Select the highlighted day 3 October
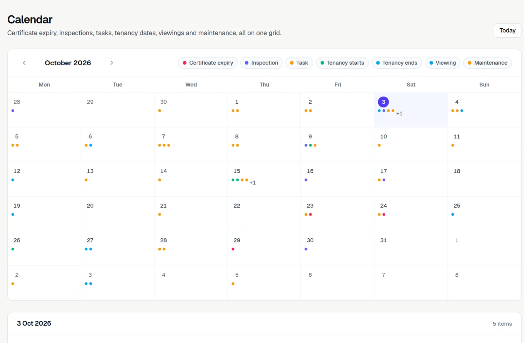 point(411,110)
